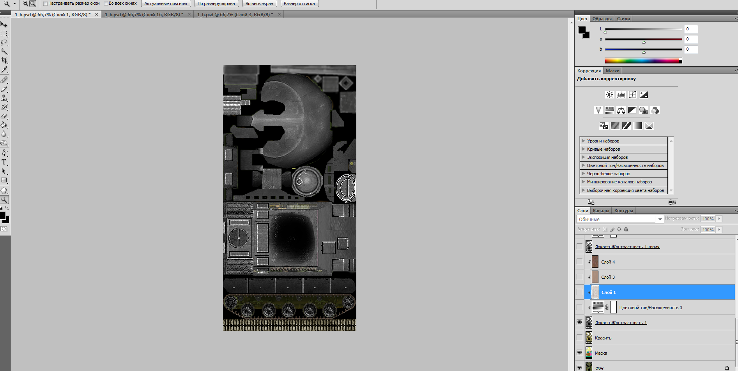Show the Слой 3 layer
This screenshot has height=371, width=738.
tap(579, 277)
